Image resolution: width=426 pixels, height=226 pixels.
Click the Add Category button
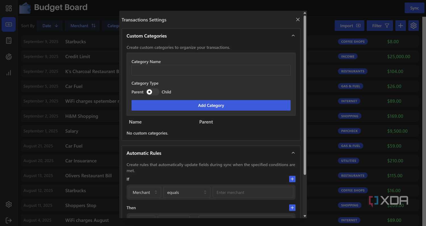pos(211,105)
